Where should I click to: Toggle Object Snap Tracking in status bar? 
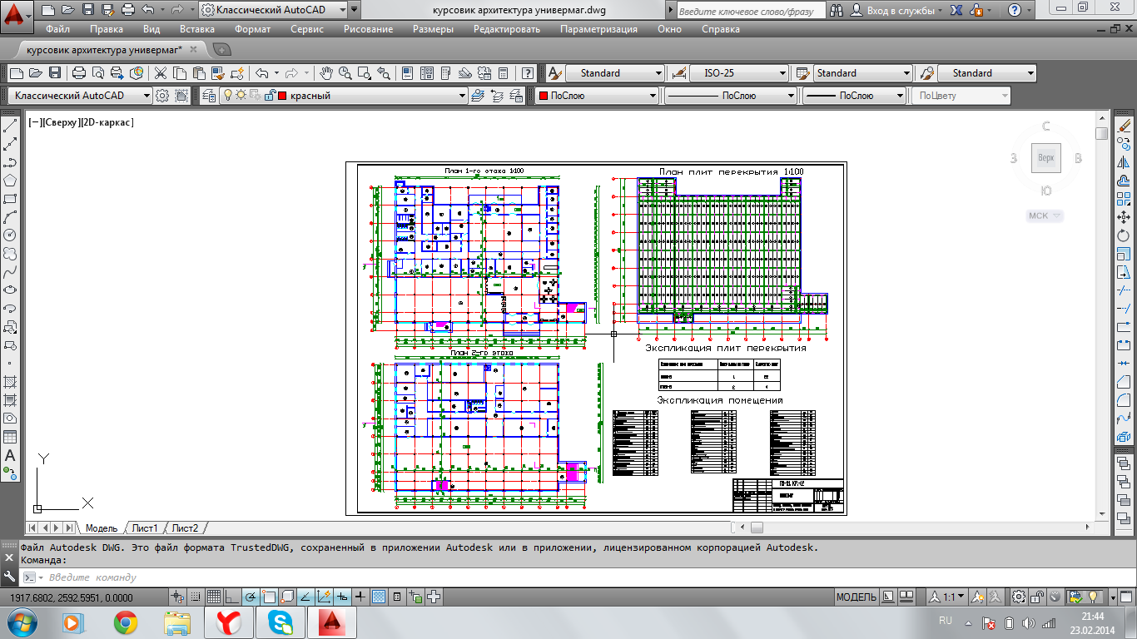click(305, 597)
